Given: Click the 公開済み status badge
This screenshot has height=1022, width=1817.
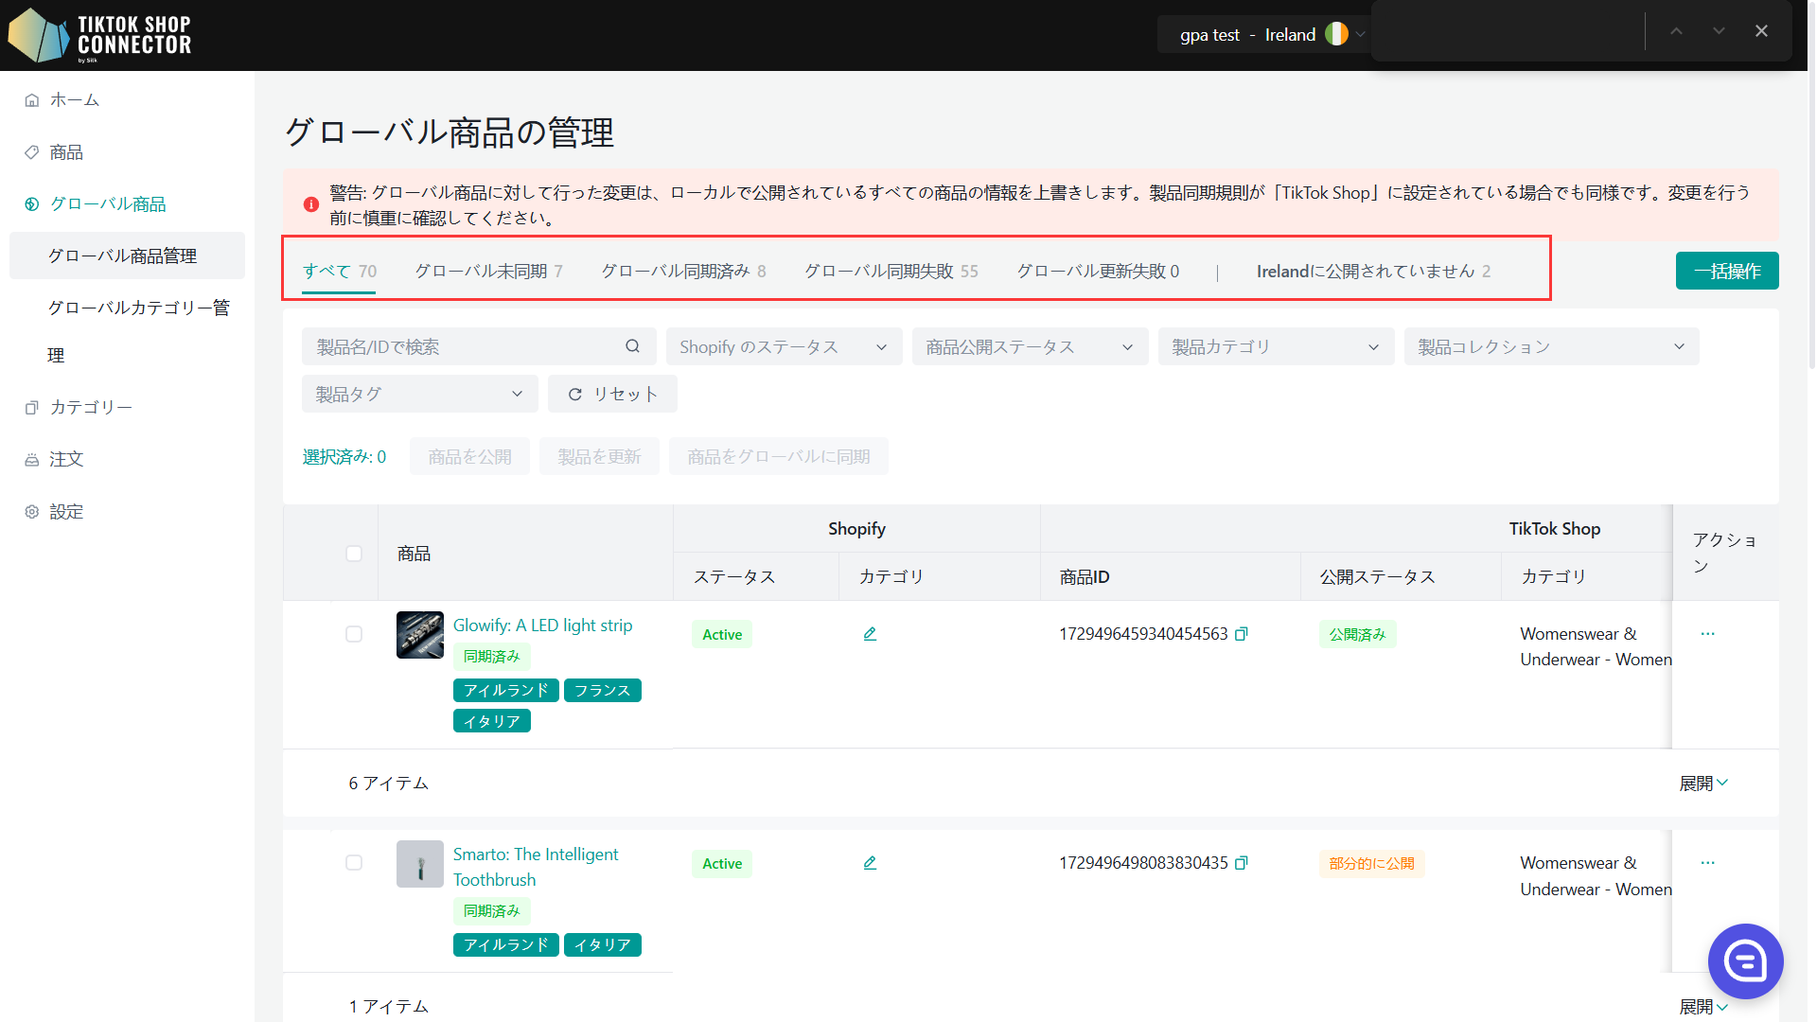Looking at the screenshot, I should (1357, 634).
